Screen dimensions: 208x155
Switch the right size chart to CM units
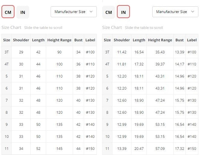pyautogui.click(x=109, y=12)
